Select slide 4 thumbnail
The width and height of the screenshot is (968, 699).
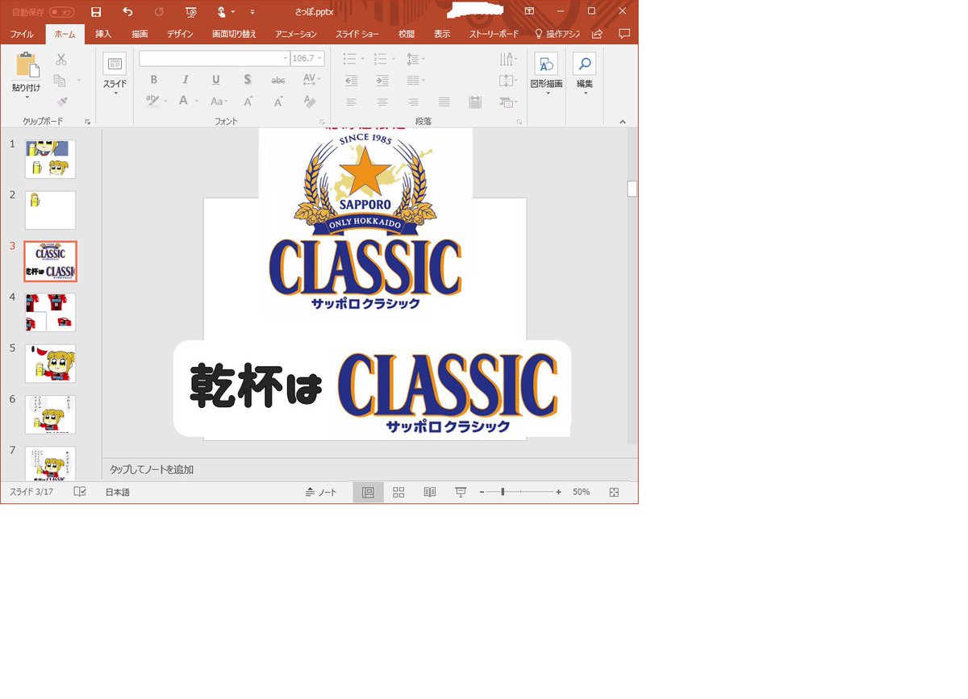point(50,312)
